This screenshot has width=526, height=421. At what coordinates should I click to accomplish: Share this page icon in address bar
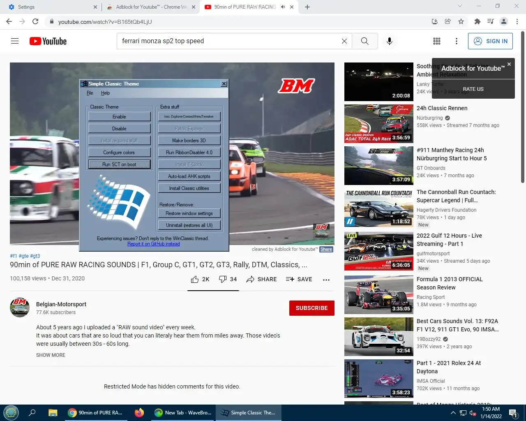(x=448, y=21)
